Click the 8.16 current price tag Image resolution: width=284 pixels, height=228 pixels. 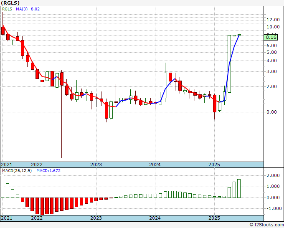coord(271,38)
